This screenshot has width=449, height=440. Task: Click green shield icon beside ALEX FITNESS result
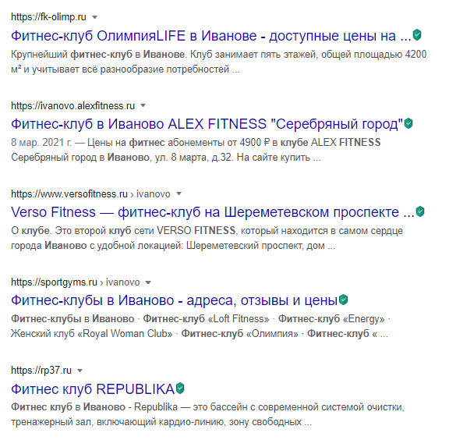point(408,123)
